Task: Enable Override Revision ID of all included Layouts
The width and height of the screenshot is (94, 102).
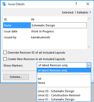Action: (x=5, y=53)
